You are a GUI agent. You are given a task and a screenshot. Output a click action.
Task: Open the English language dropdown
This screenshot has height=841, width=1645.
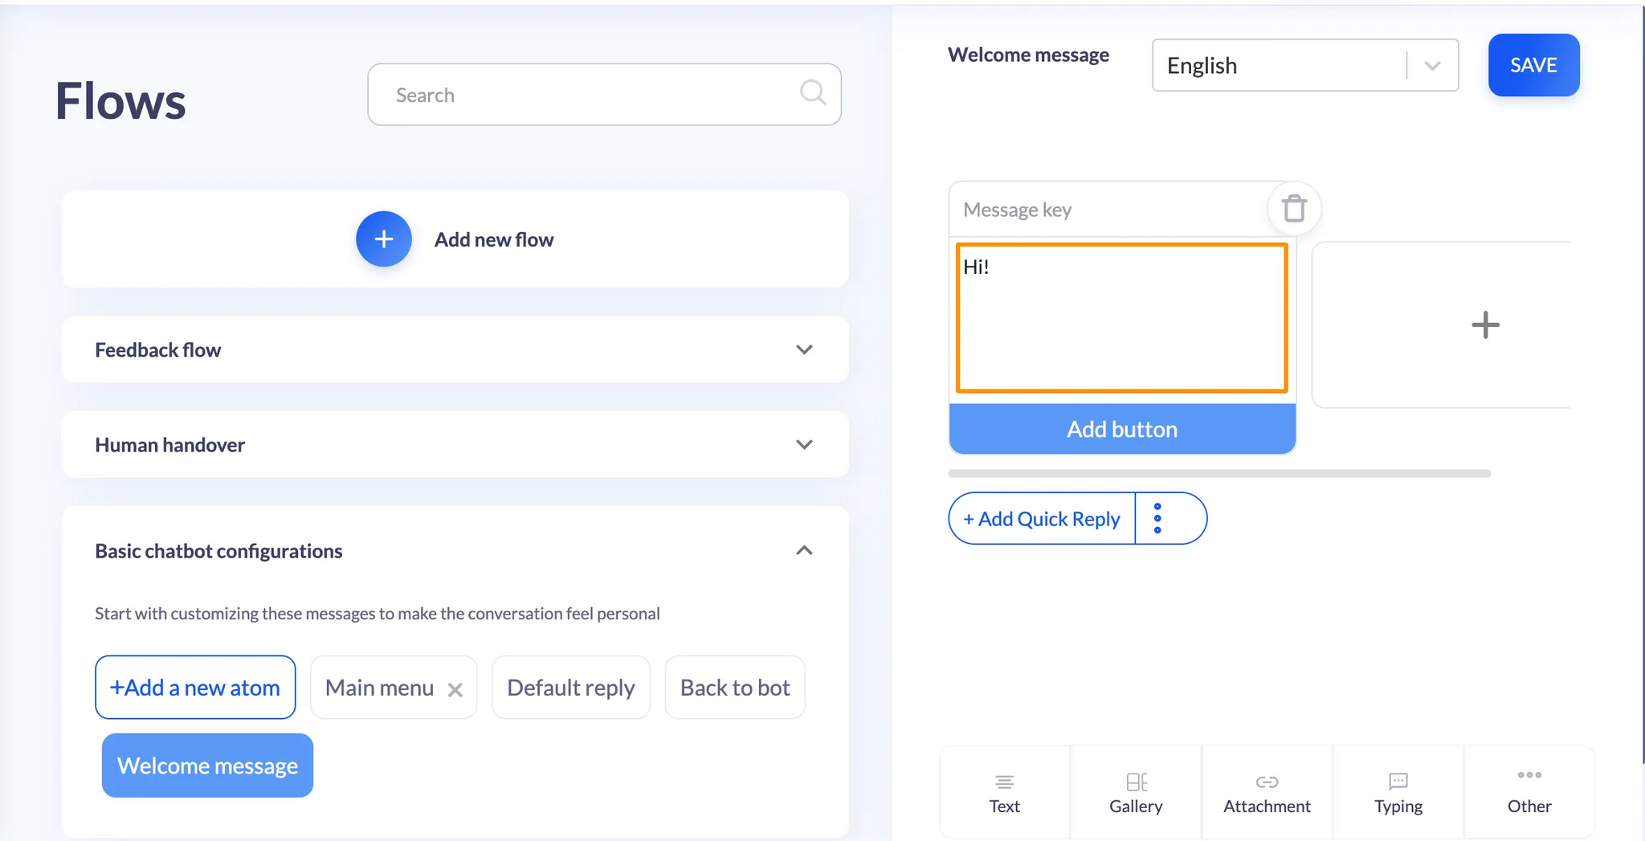point(1305,65)
